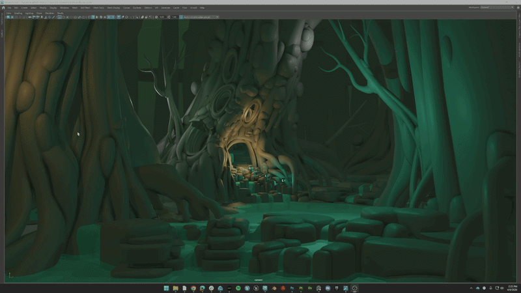Click the view axis gizmo in viewport corner

click(x=8, y=275)
